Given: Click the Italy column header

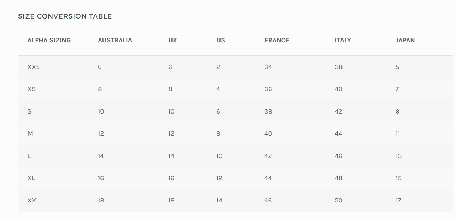Looking at the screenshot, I should coord(343,41).
